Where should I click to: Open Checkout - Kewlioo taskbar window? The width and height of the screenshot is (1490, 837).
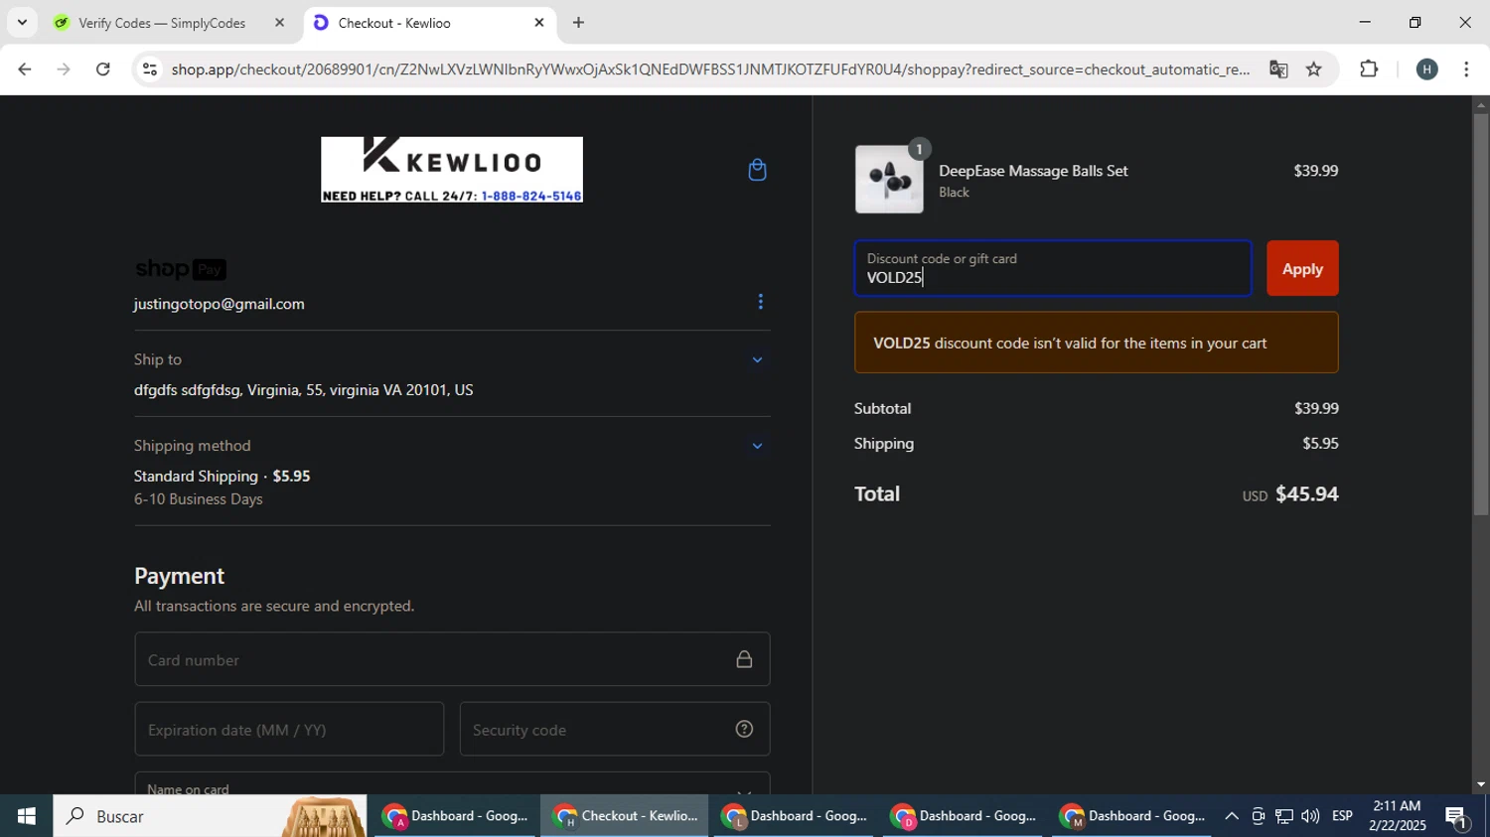(x=625, y=816)
